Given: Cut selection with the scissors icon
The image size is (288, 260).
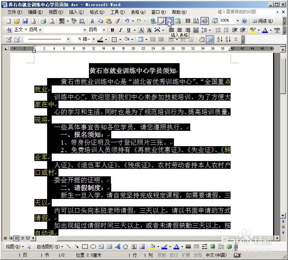Looking at the screenshot, I should 92,21.
